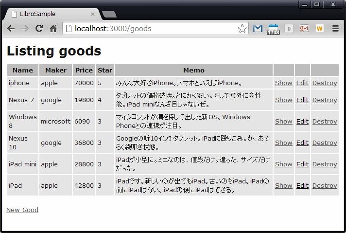Open the Chrome menu hamburger icon
Viewport: 346px width, 233px height.
335,29
